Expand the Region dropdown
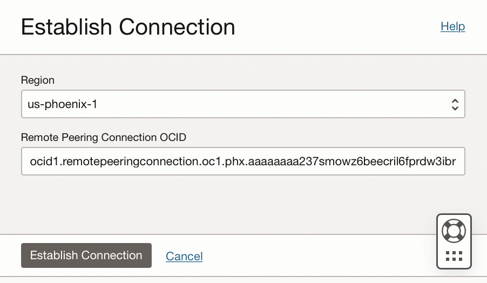 pos(243,104)
